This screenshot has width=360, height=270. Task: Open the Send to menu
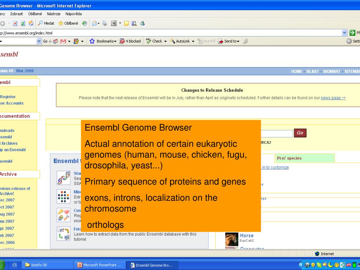pos(229,41)
